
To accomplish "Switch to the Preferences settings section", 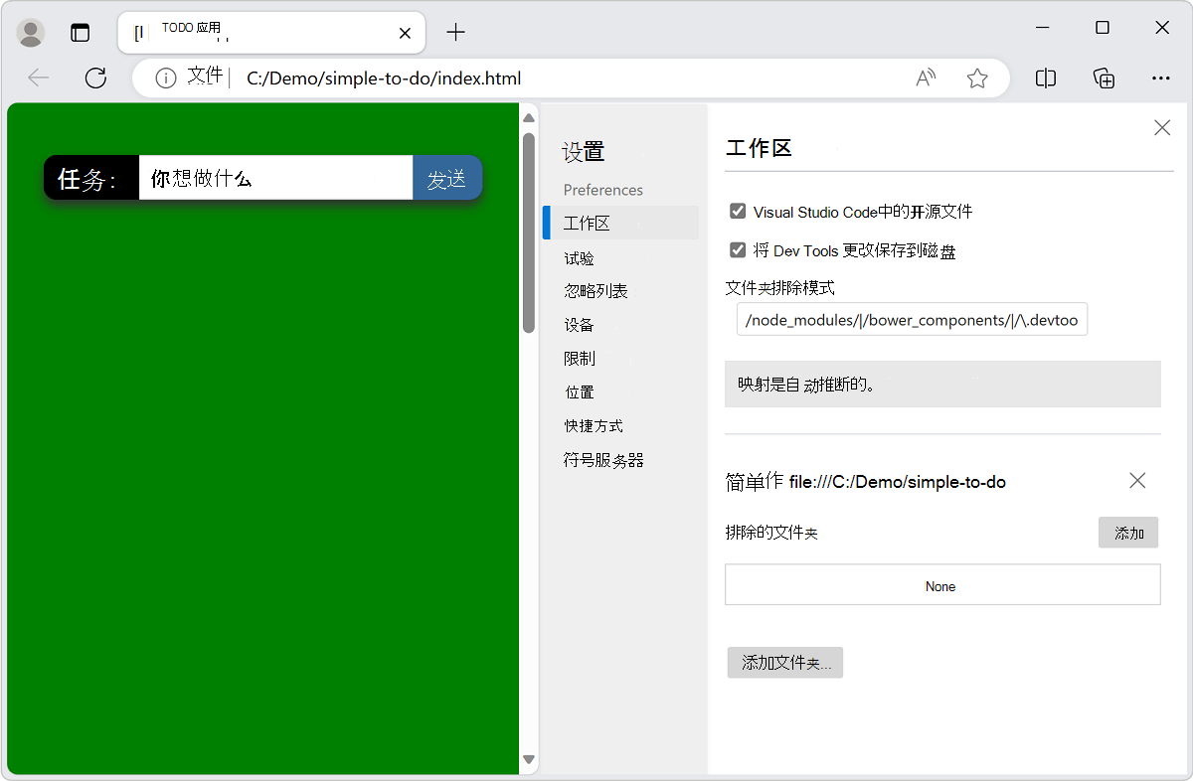I will point(603,189).
